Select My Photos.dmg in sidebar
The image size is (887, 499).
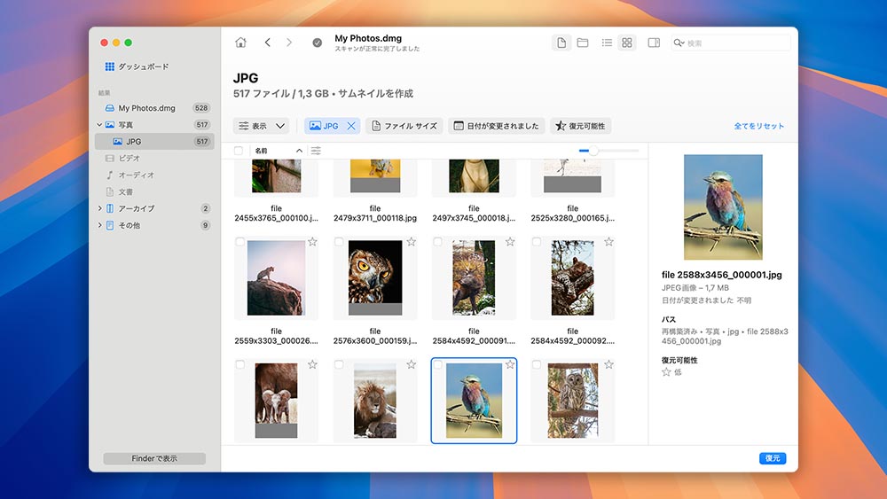coord(154,108)
